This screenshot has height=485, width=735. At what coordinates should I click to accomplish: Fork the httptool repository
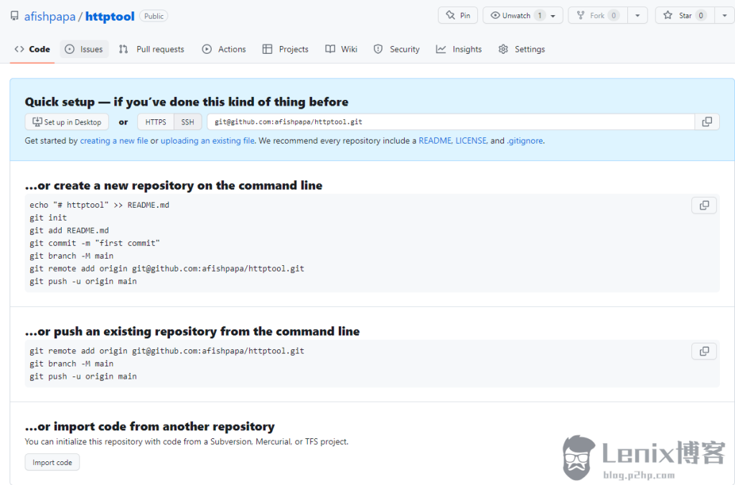[x=597, y=15]
